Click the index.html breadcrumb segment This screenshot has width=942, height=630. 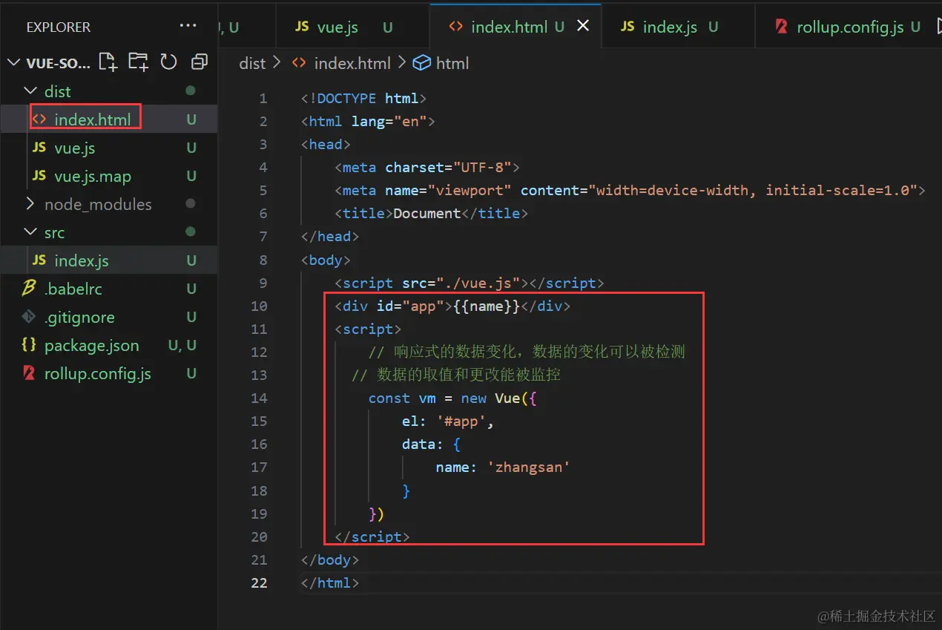pyautogui.click(x=352, y=63)
